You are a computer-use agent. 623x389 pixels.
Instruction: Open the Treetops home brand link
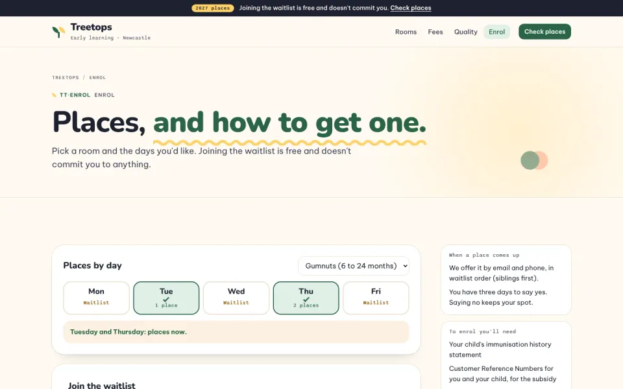[101, 32]
